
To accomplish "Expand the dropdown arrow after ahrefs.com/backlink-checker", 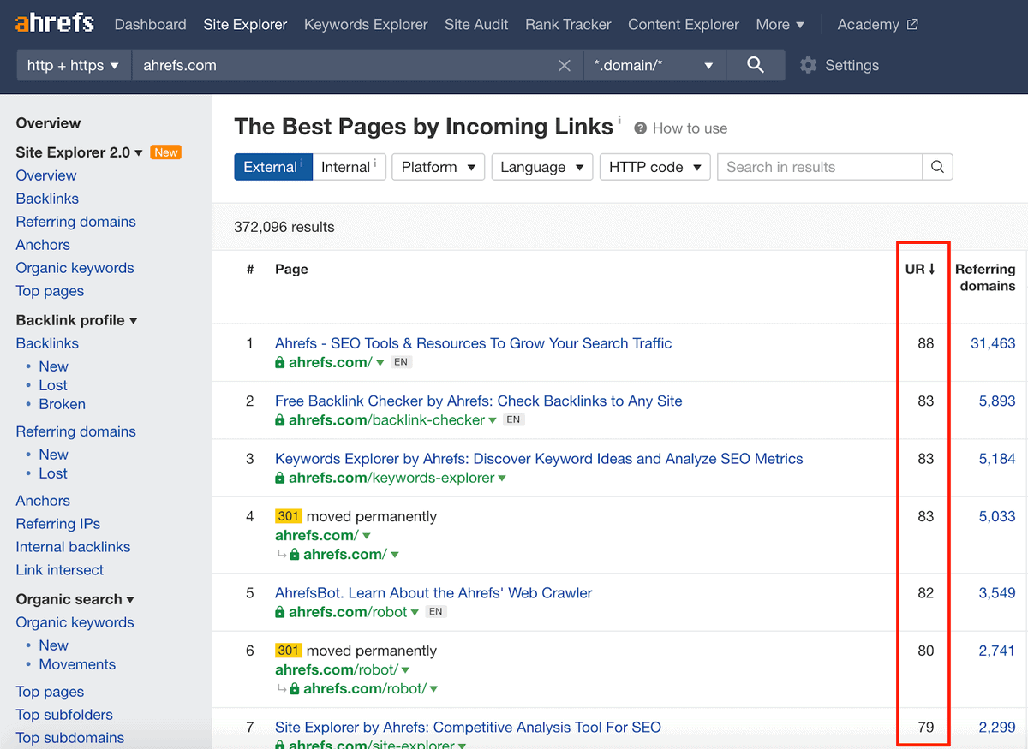I will pyautogui.click(x=493, y=420).
